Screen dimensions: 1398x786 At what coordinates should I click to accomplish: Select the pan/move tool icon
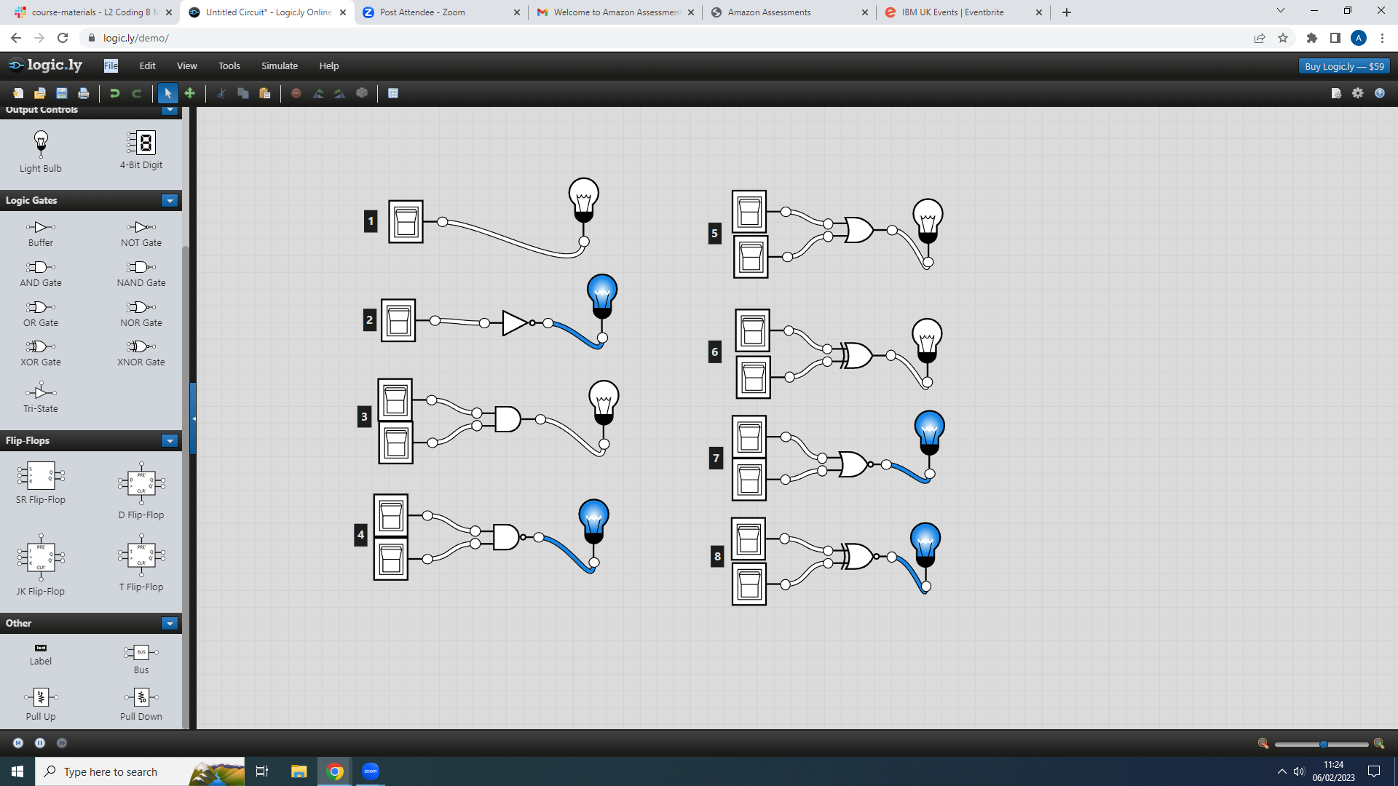190,93
